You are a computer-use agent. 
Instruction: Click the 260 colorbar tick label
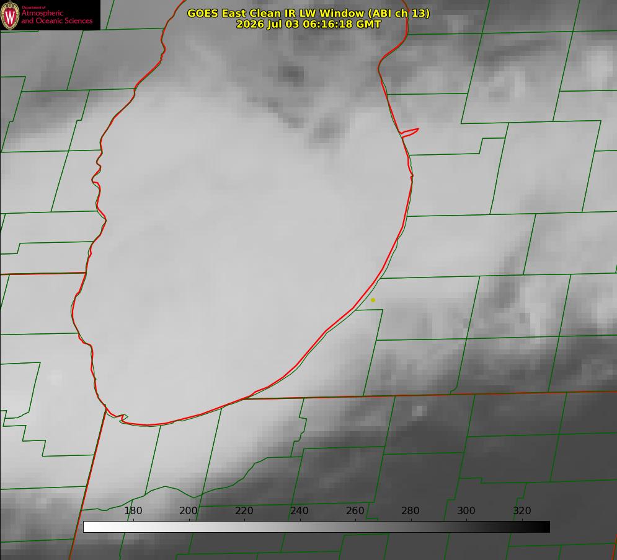(x=355, y=510)
